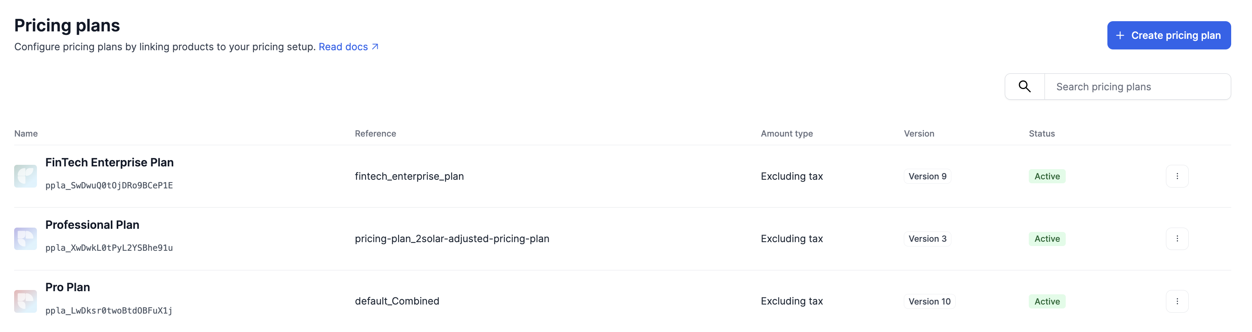Click the Name column header
Screen dimensions: 1252x332
[x=26, y=133]
